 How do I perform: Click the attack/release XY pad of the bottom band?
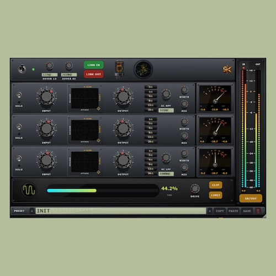point(84,162)
